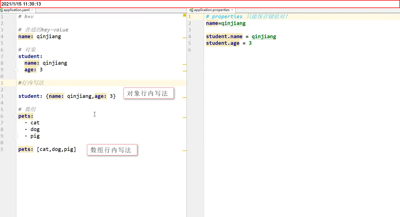Click the fold end marker beside age: 3
The image size is (400, 217).
tap(16, 70)
